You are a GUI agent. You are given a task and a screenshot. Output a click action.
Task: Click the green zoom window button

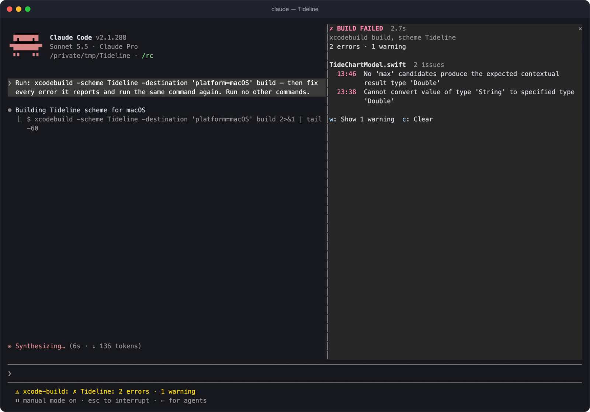[x=28, y=9]
